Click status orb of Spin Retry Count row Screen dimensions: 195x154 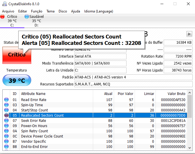pos(6,131)
